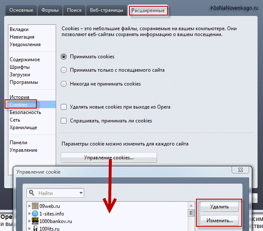The image size is (263, 231).
Task: Click the 1-sites.info RSS favicon
Action: pos(35,213)
